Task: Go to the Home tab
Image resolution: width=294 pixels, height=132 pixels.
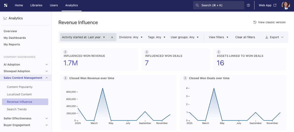Action: coord(19,5)
